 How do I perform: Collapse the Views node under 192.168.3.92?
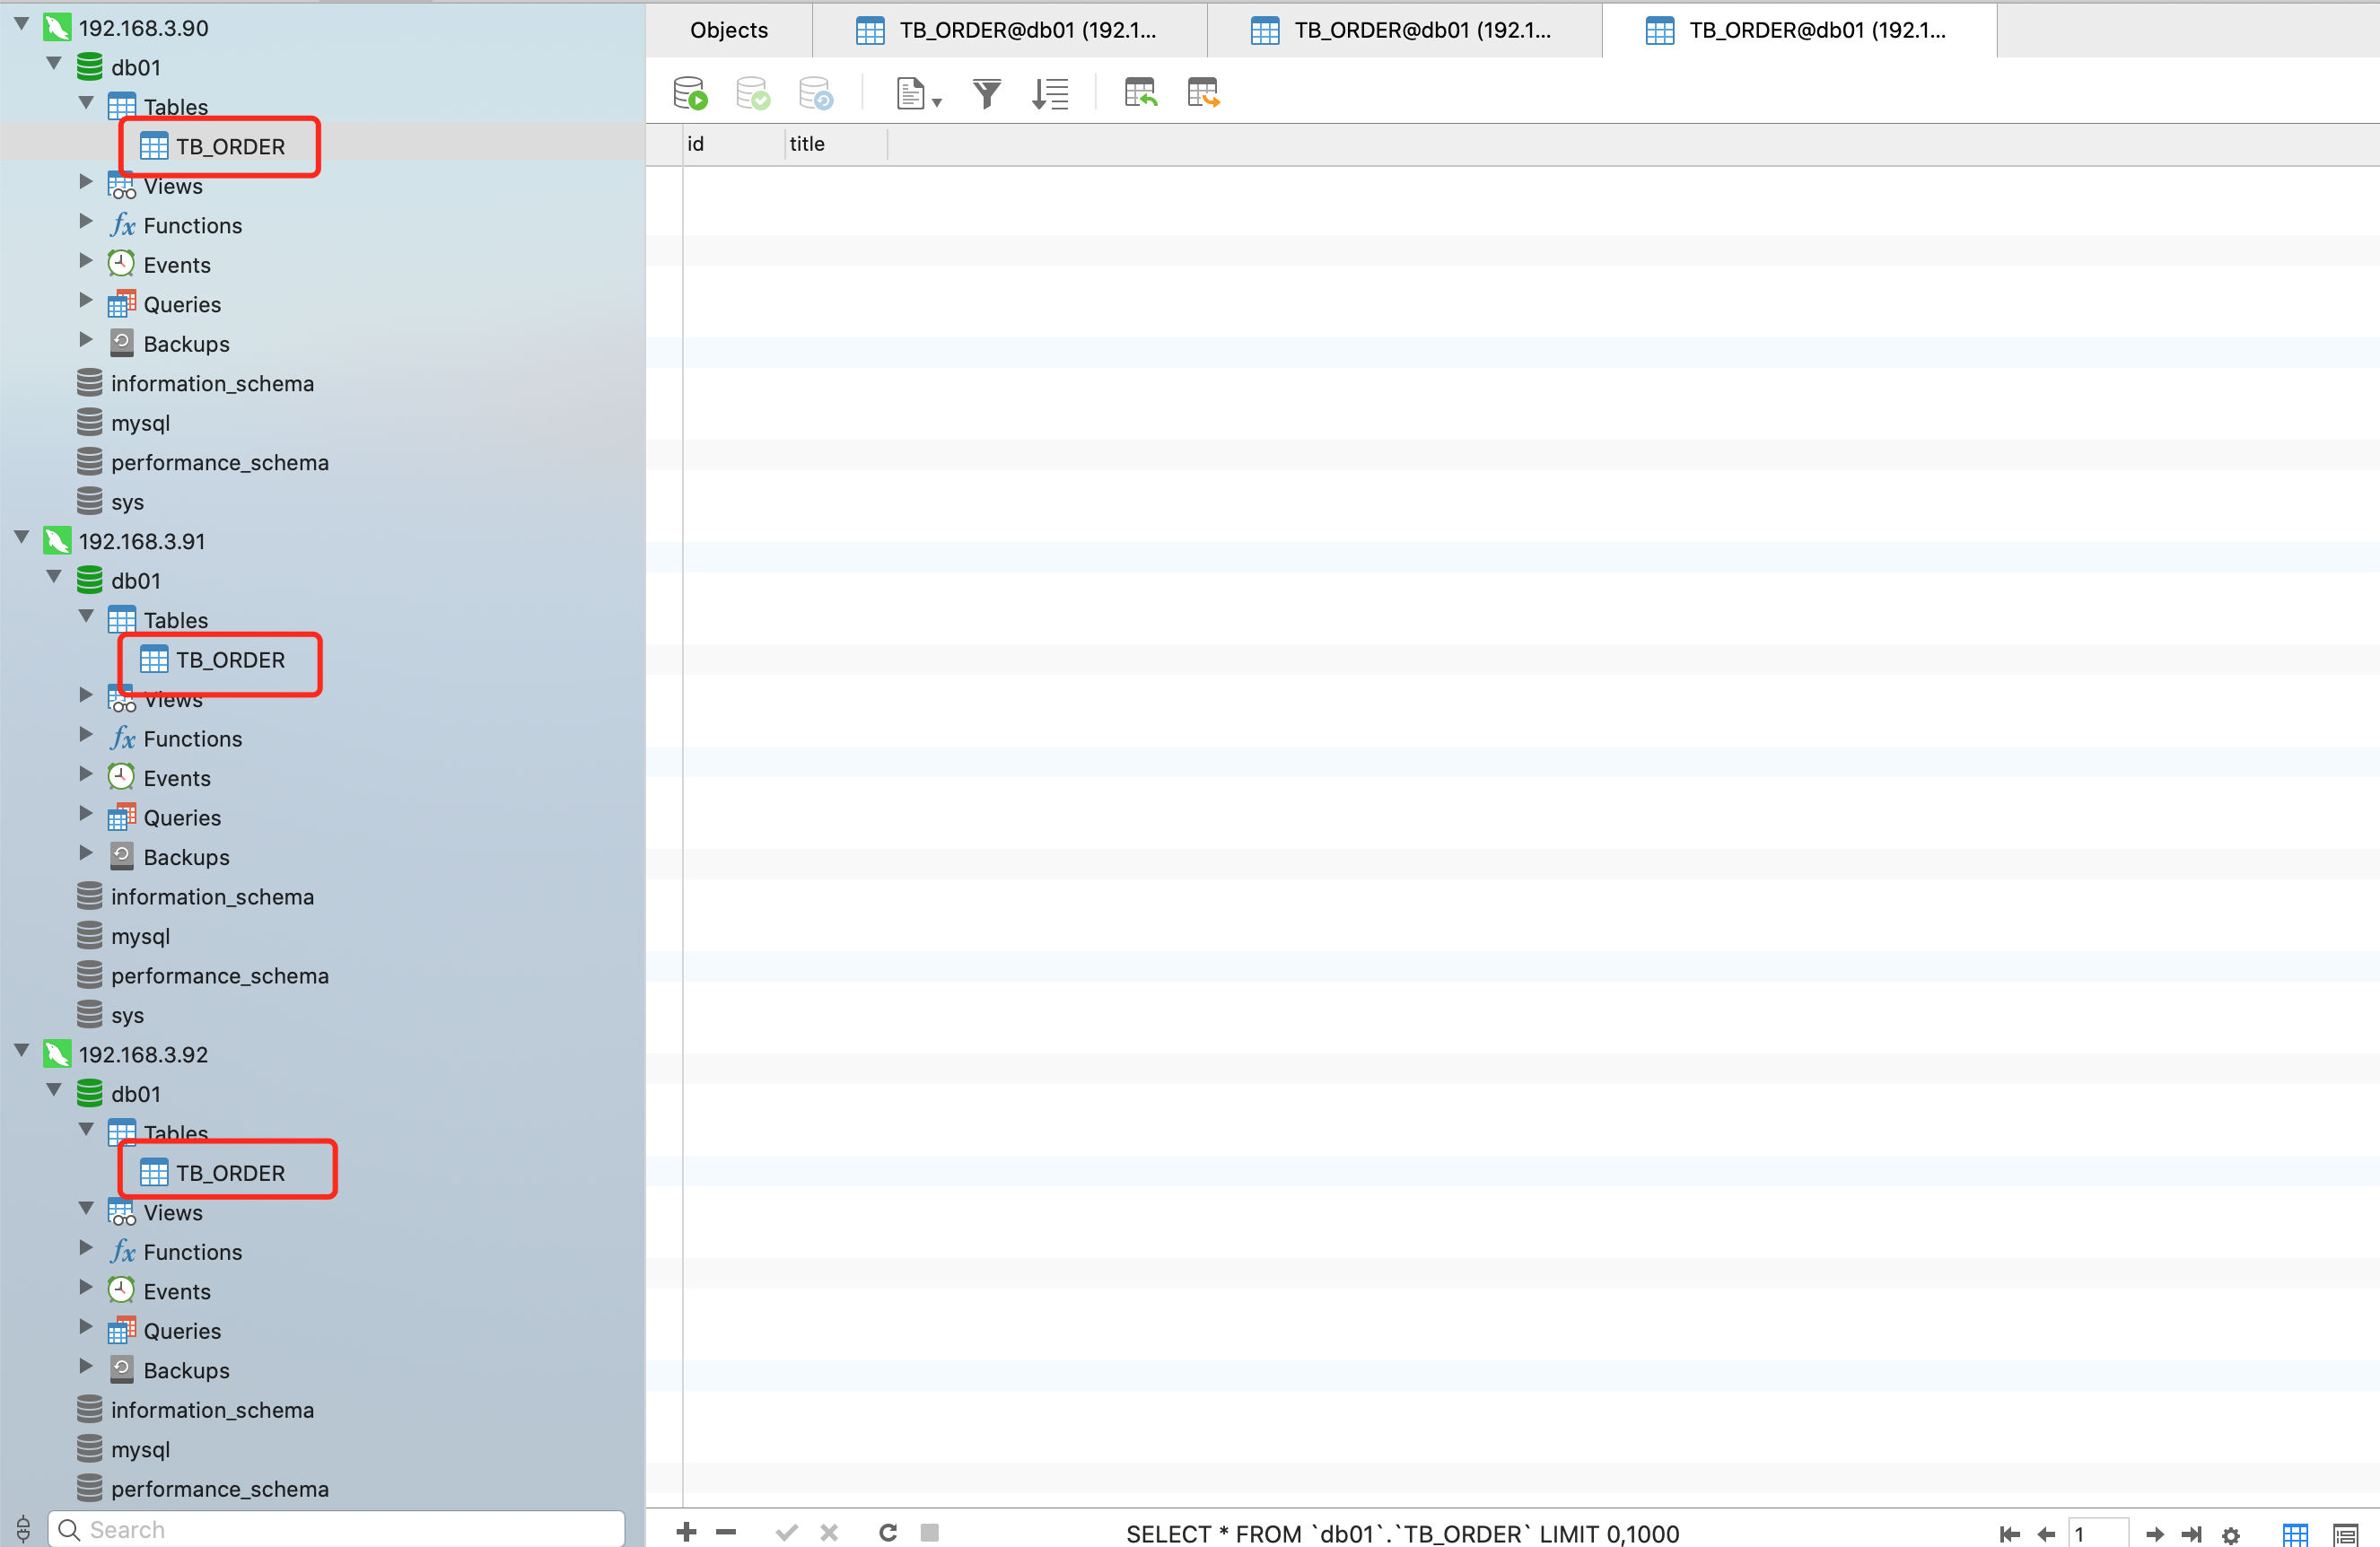[x=86, y=1209]
